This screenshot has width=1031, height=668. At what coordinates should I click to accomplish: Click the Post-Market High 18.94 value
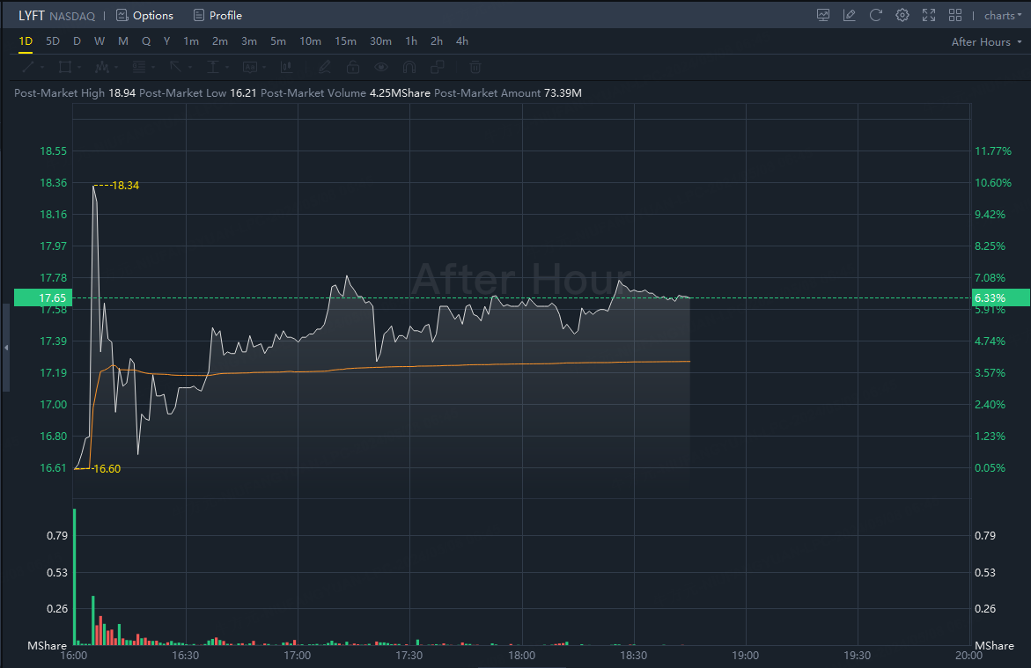(122, 92)
